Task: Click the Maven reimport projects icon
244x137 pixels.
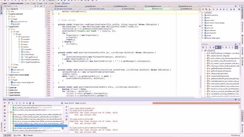Action: (203, 10)
